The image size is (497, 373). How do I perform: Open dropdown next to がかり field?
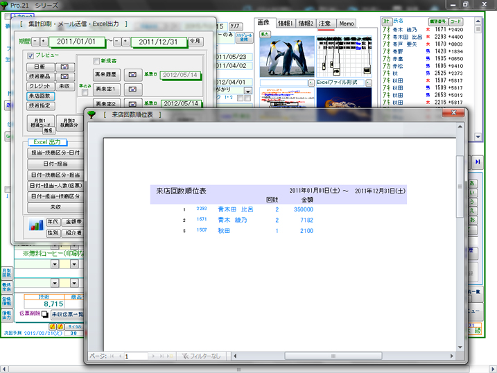[x=248, y=91]
